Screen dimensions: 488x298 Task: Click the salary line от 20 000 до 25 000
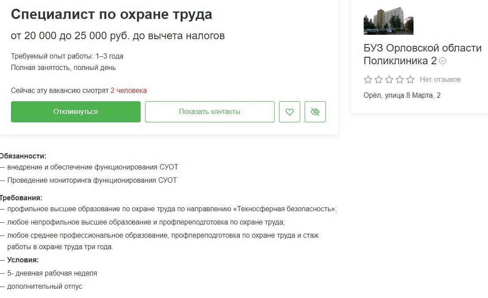(118, 36)
